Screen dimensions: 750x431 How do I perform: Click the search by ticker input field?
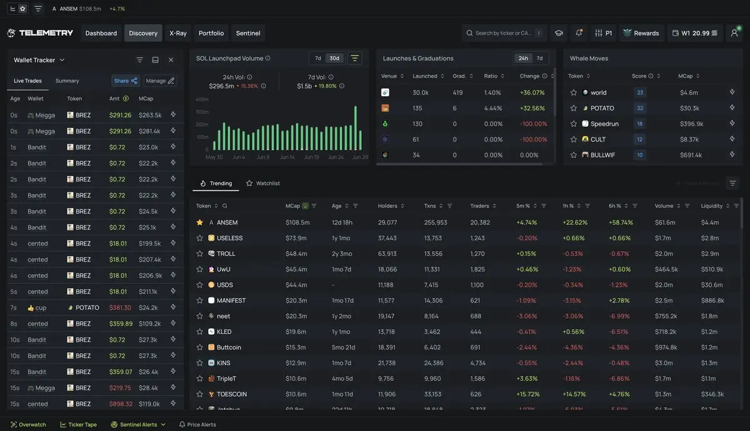point(505,33)
